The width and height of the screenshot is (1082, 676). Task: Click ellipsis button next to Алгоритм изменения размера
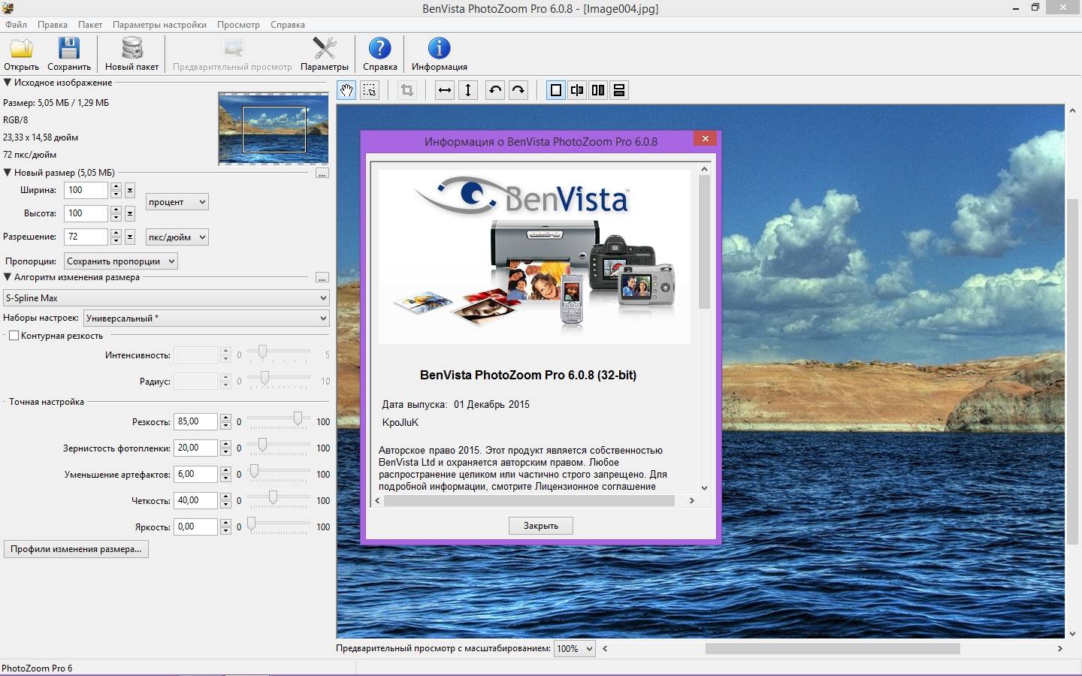322,277
